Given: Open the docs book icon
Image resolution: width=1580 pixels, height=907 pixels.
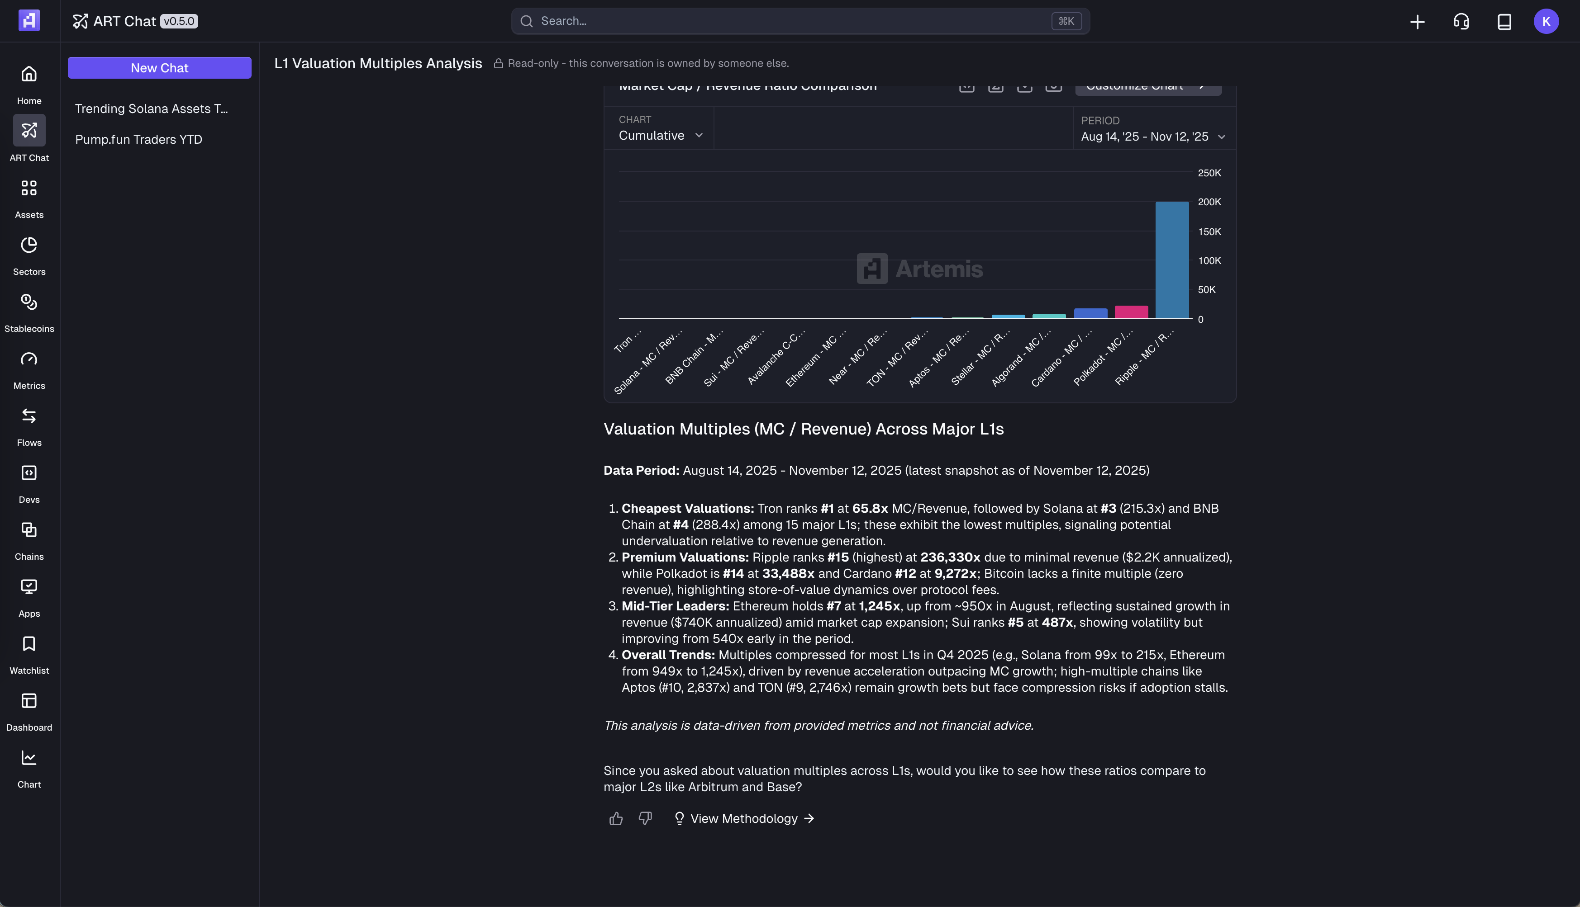Looking at the screenshot, I should tap(1504, 21).
